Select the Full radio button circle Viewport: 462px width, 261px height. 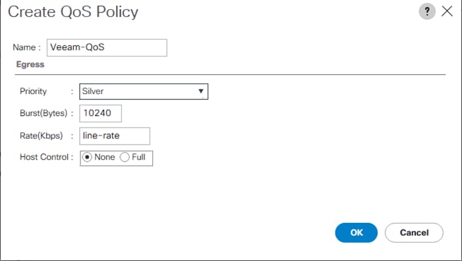point(125,157)
